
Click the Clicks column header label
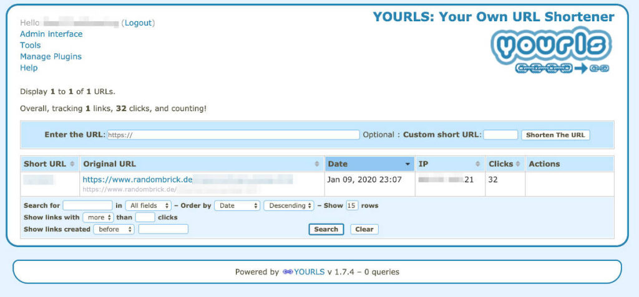pos(500,164)
